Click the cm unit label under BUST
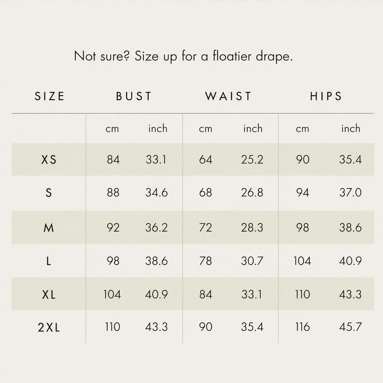This screenshot has width=383, height=383. [112, 129]
